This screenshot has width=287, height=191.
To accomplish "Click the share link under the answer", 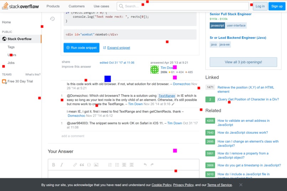I will 66,62.
